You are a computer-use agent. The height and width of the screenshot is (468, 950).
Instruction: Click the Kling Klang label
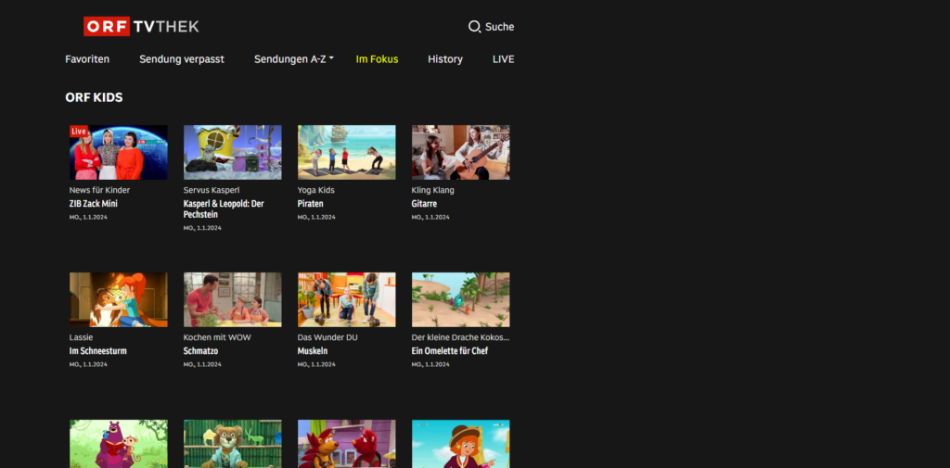pyautogui.click(x=432, y=190)
